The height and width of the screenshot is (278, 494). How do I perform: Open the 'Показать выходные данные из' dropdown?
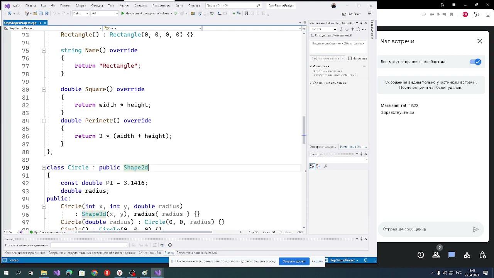(89, 245)
